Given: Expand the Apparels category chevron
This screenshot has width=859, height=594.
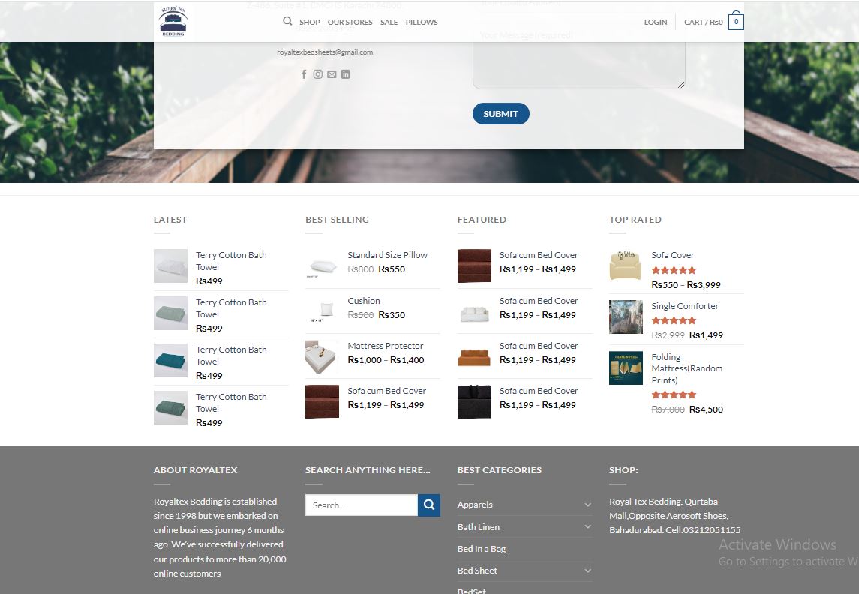Looking at the screenshot, I should point(587,505).
